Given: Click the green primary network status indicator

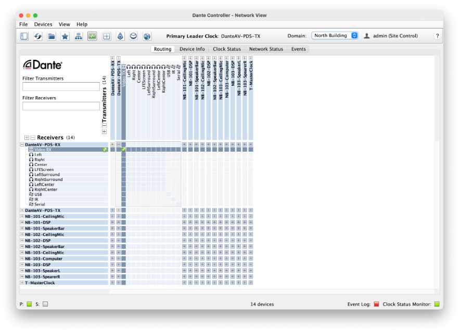Looking at the screenshot, I should (29, 304).
